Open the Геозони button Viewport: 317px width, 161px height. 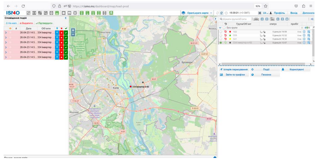(265, 75)
